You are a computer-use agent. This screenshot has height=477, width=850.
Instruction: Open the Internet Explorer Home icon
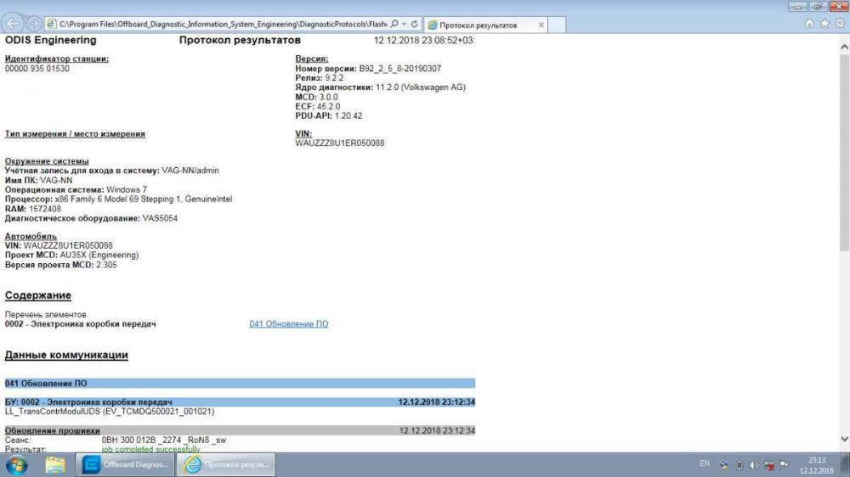(x=810, y=25)
